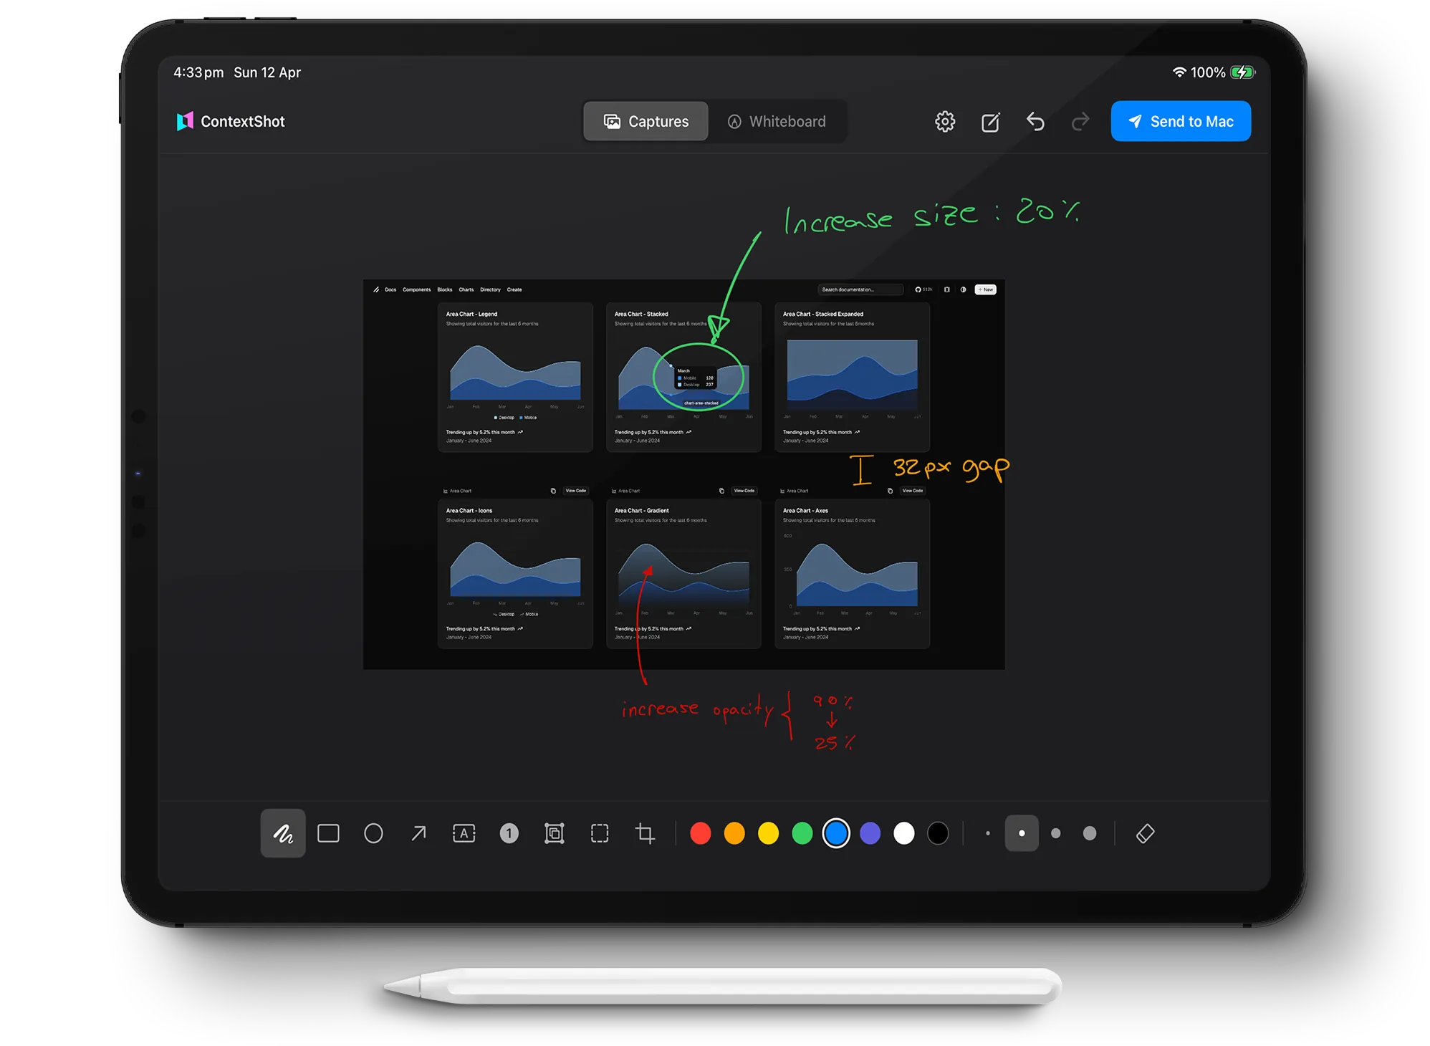The width and height of the screenshot is (1430, 1046).
Task: Open settings via gear icon
Action: (x=945, y=121)
